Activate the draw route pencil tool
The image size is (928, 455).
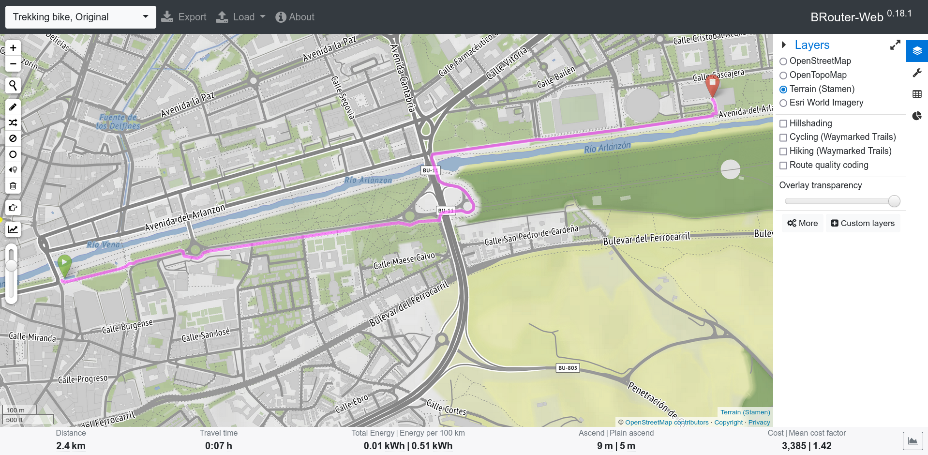(x=13, y=107)
